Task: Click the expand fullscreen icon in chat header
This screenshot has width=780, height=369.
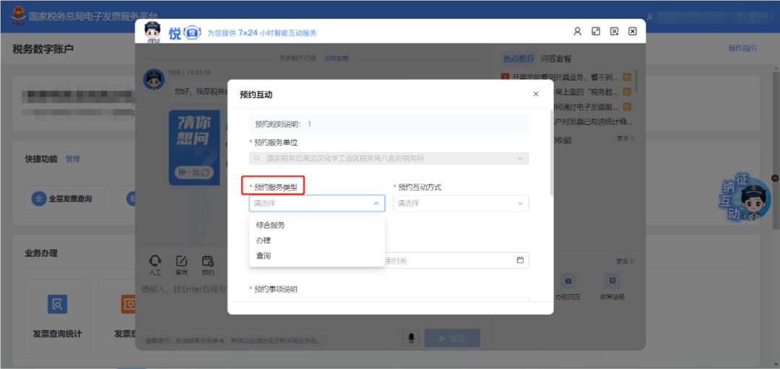Action: (x=595, y=31)
